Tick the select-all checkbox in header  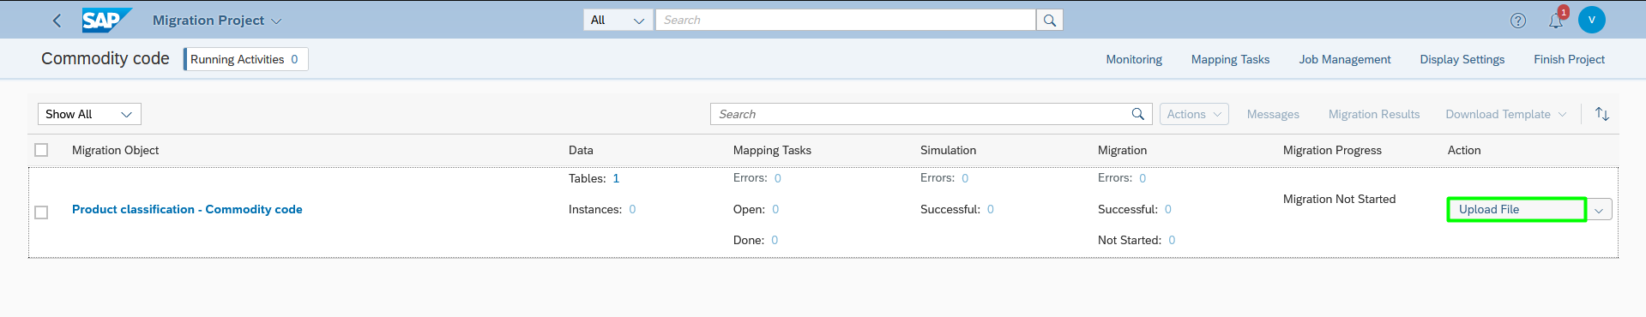click(x=41, y=150)
